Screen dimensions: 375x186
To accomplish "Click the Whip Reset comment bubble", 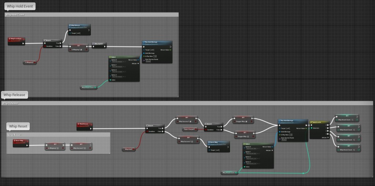I will [19, 126].
